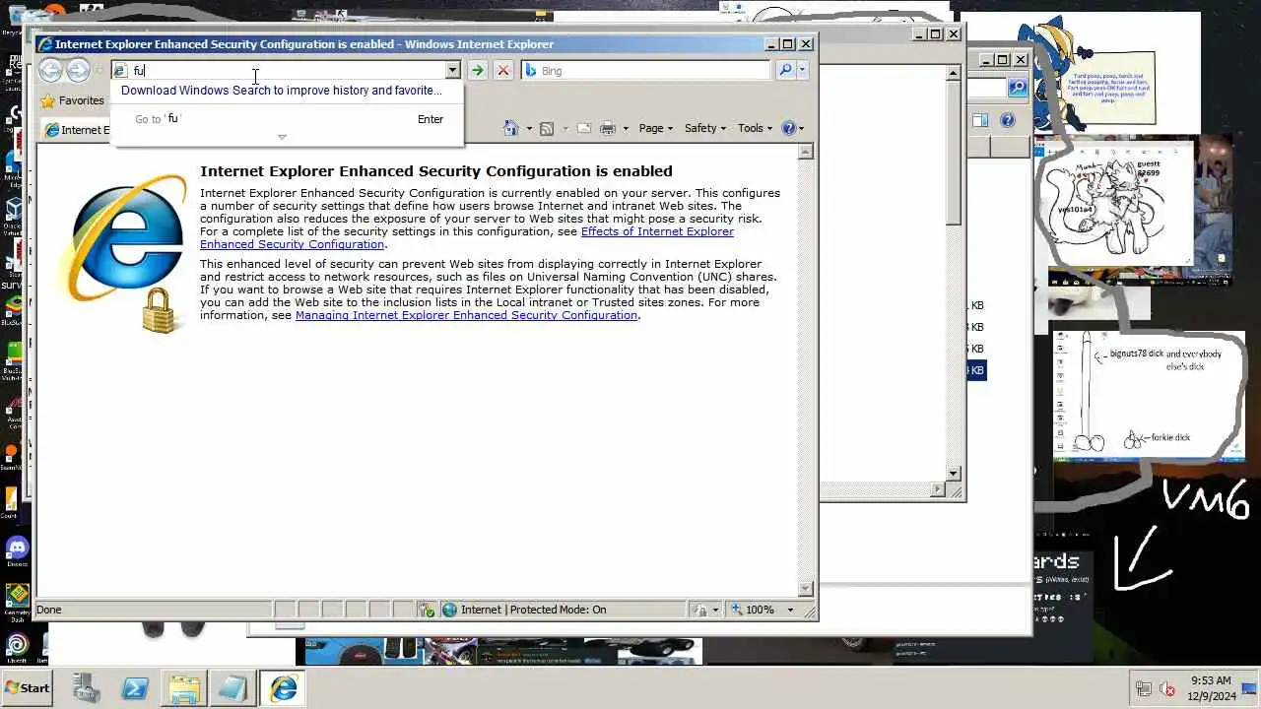Open the search provider options arrow
Screen dimensions: 1261x709
pyautogui.click(x=803, y=70)
